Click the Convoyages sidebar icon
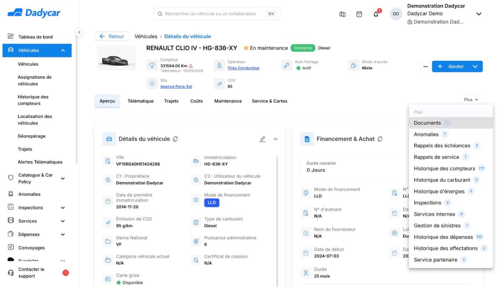 (11, 248)
